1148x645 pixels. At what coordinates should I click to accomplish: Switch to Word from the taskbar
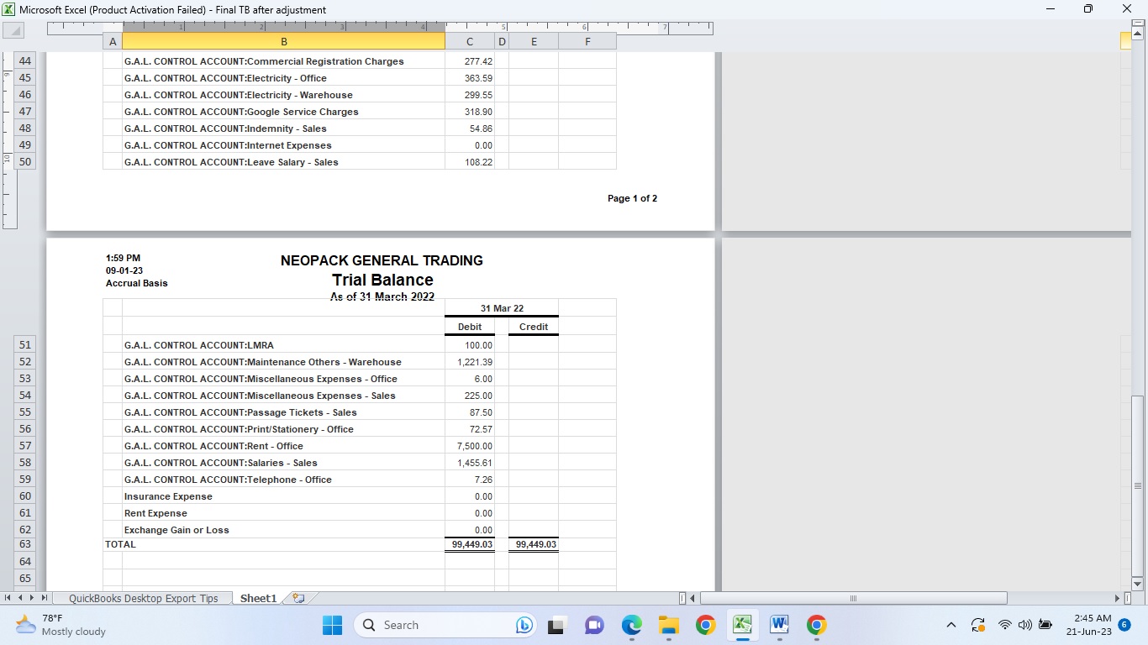coord(779,625)
